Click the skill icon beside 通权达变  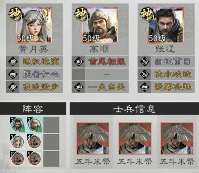pyautogui.click(x=13, y=62)
